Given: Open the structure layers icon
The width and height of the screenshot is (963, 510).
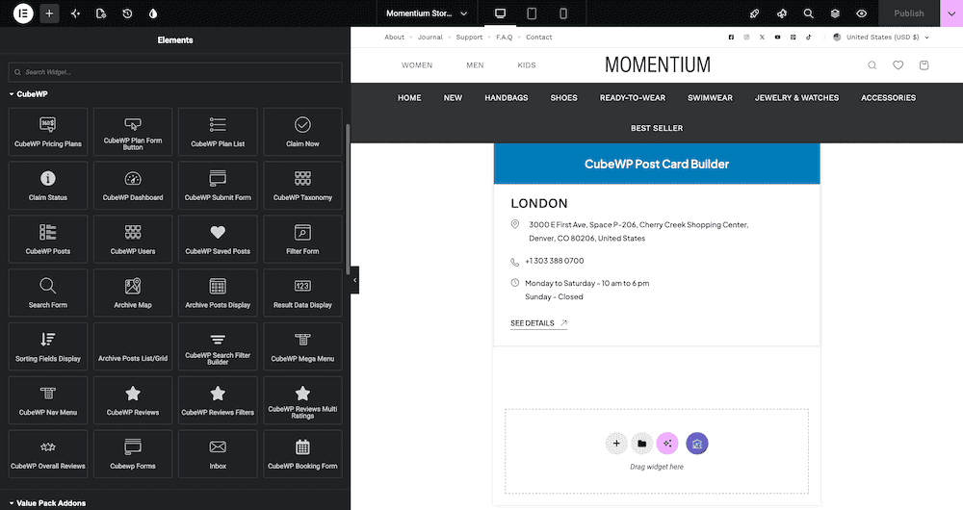Looking at the screenshot, I should point(835,13).
